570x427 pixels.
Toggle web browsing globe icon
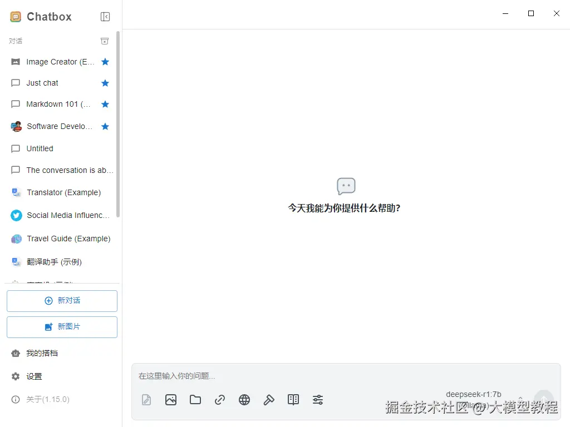coord(244,400)
